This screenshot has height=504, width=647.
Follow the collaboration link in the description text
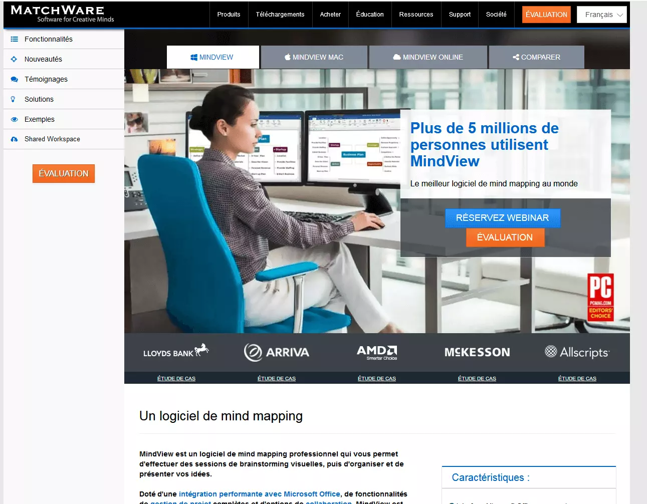(x=328, y=502)
